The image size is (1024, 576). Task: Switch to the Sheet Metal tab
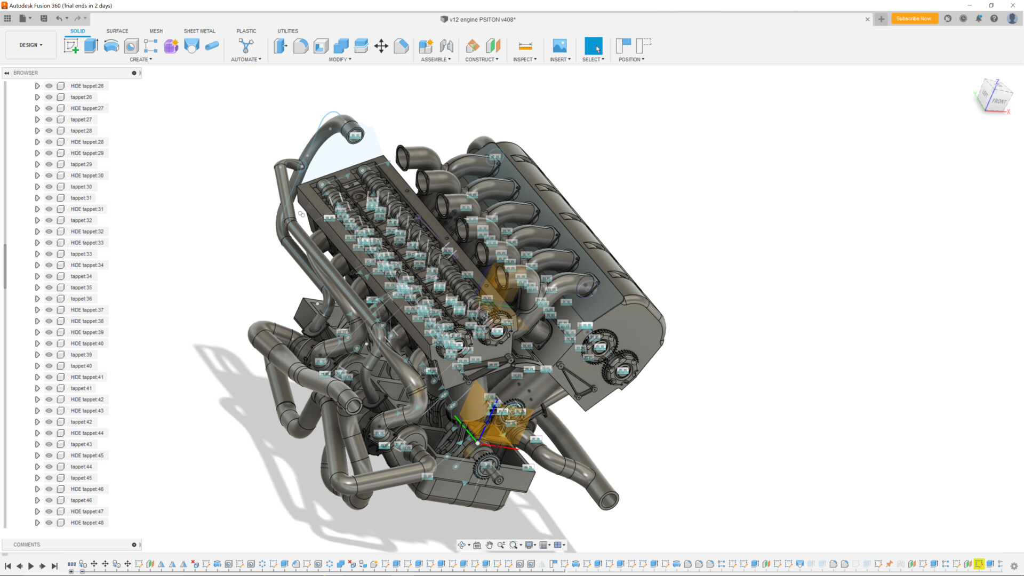199,31
